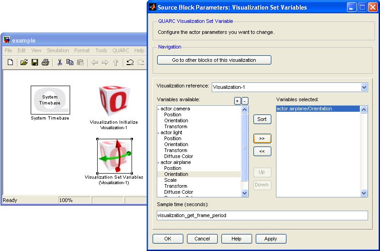This screenshot has height=251, width=380.
Task: Click the Back arrow icon in example toolbar
Action: 94,63
